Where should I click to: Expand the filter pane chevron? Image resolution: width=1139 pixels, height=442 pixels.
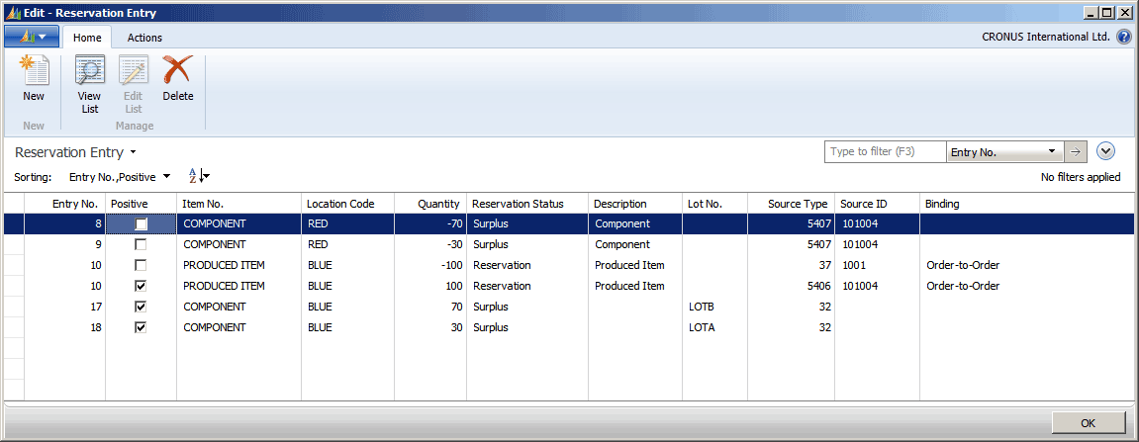click(x=1106, y=151)
